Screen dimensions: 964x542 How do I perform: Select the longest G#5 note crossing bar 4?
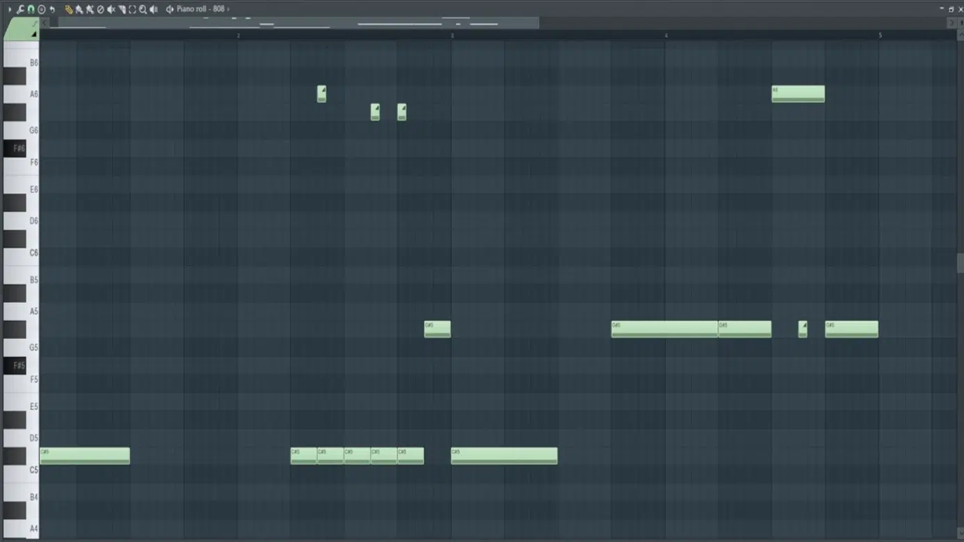click(664, 329)
